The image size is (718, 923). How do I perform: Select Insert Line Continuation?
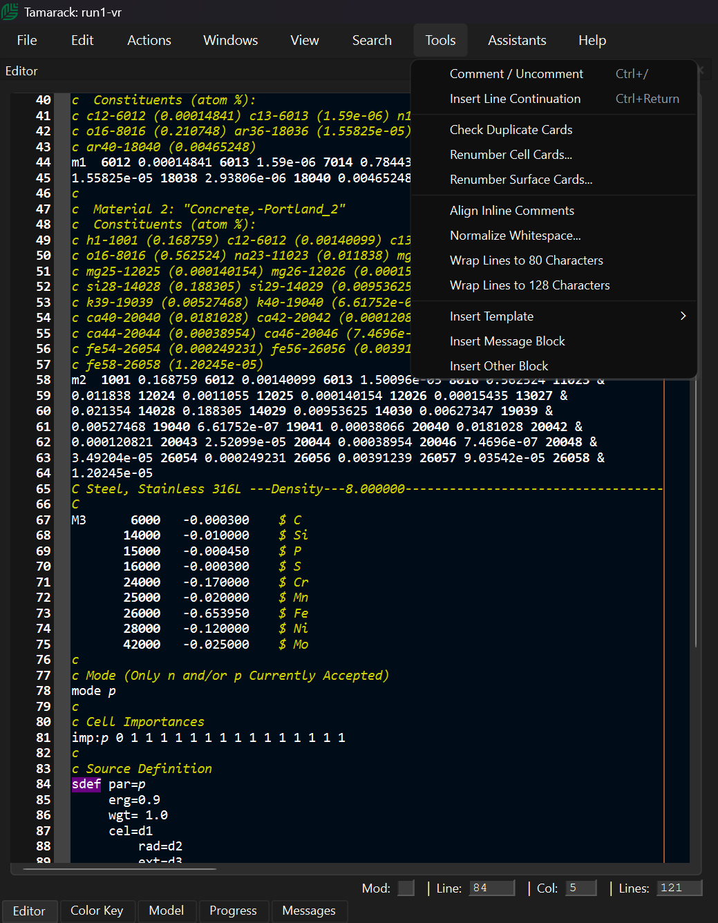[554, 99]
